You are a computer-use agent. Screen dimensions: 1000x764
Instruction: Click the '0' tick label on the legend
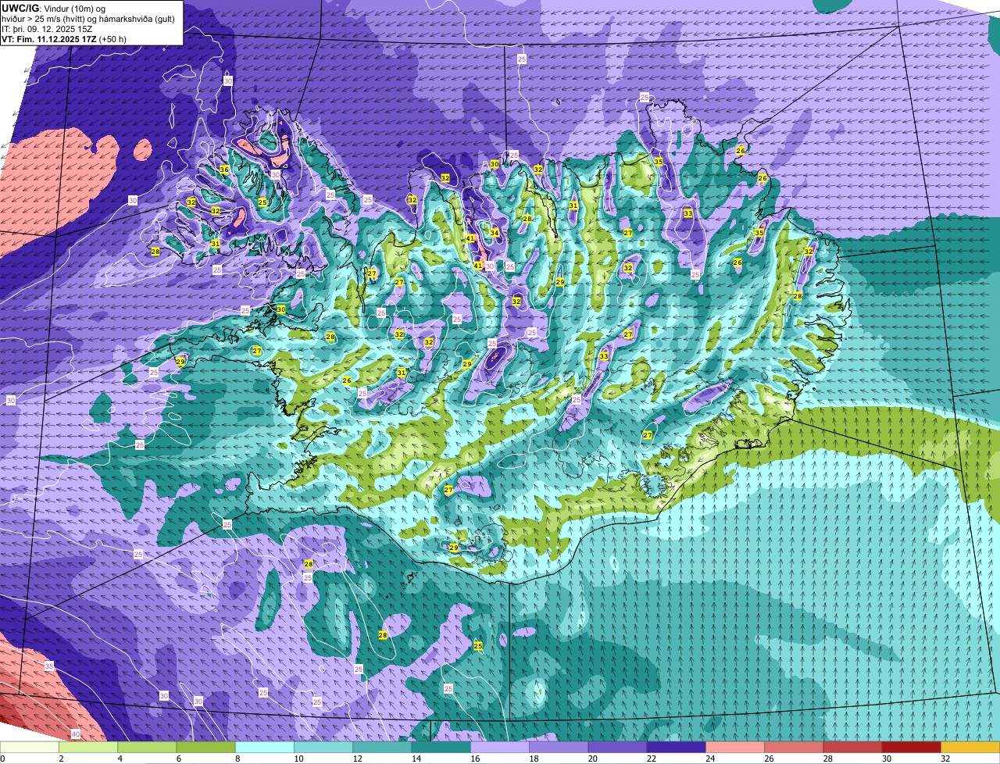coord(2,759)
